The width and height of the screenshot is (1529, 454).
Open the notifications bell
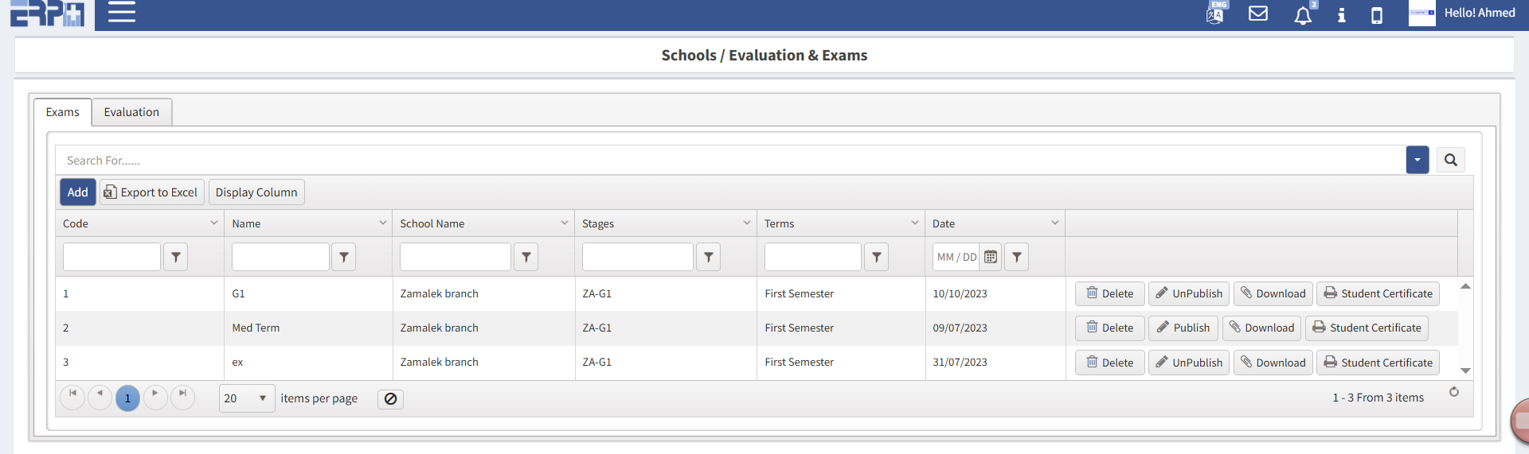click(x=1302, y=15)
